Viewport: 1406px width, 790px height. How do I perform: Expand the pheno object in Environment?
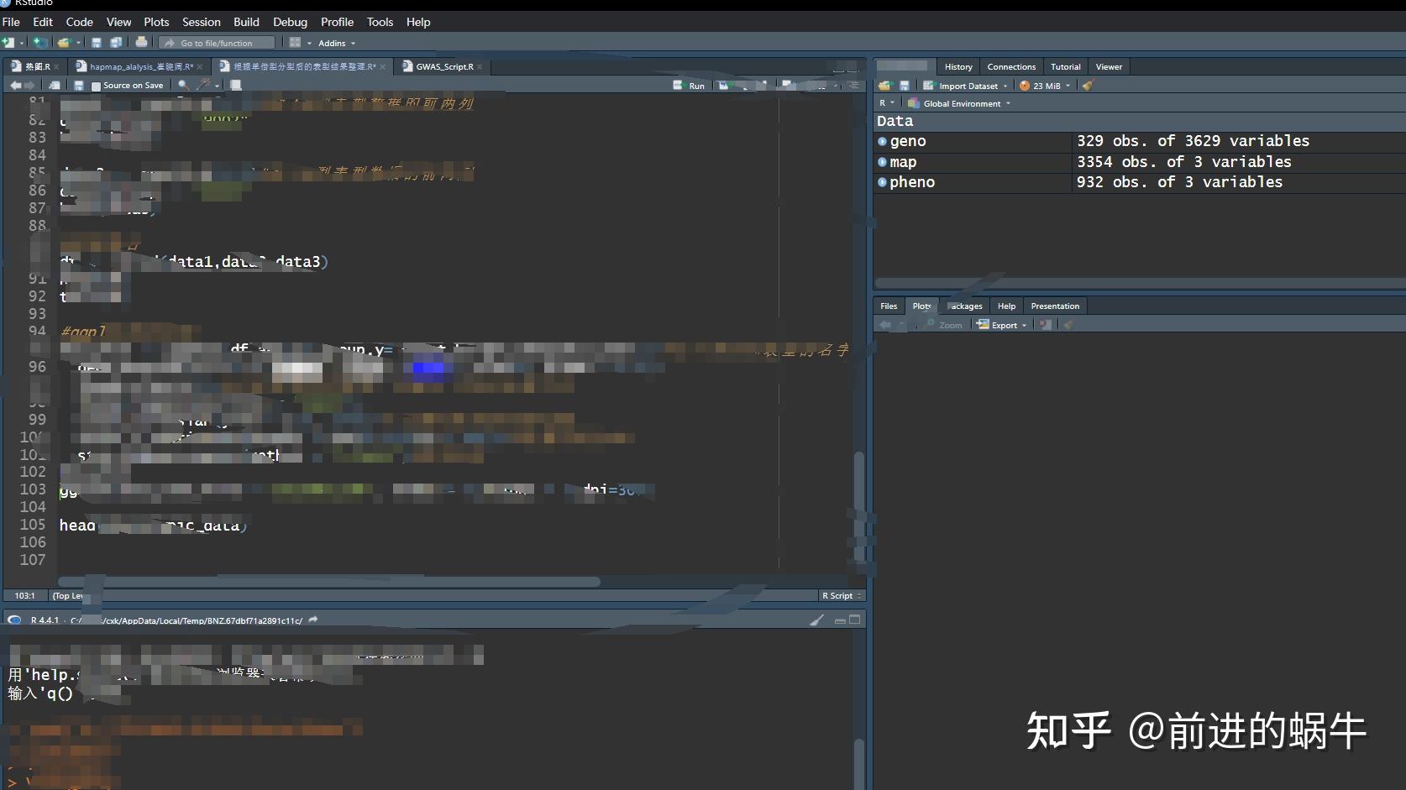coord(881,182)
